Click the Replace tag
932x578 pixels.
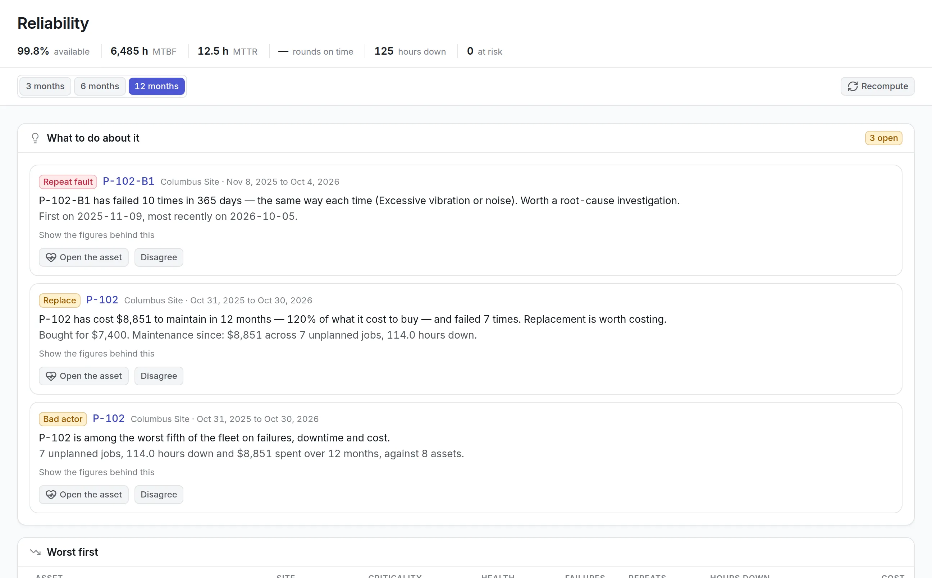(60, 300)
